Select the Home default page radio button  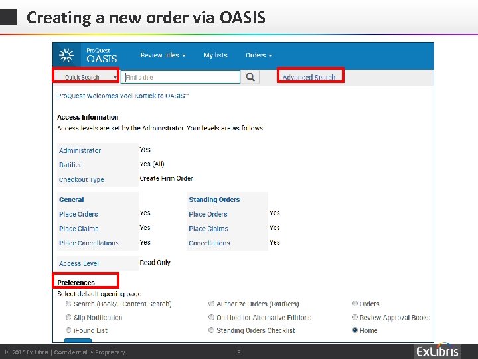[355, 330]
